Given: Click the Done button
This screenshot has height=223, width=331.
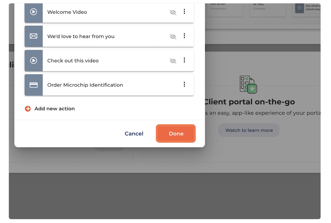Looking at the screenshot, I should pyautogui.click(x=176, y=134).
